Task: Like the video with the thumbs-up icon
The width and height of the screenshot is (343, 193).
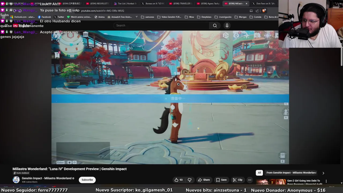Action: [x=178, y=180]
